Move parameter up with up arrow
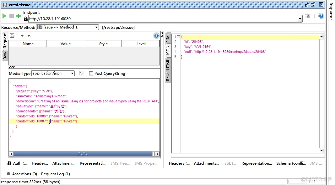 click(29, 36)
